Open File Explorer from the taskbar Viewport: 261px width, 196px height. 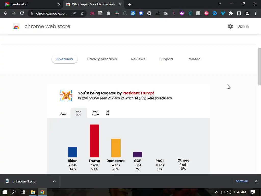33,192
